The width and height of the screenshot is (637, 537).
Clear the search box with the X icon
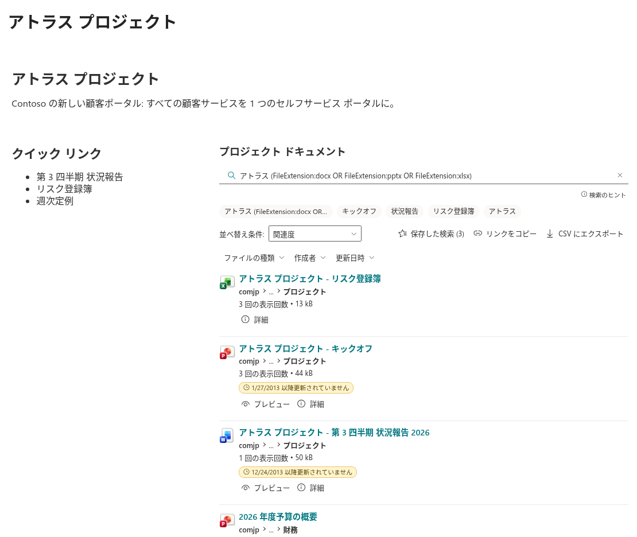pyautogui.click(x=620, y=176)
